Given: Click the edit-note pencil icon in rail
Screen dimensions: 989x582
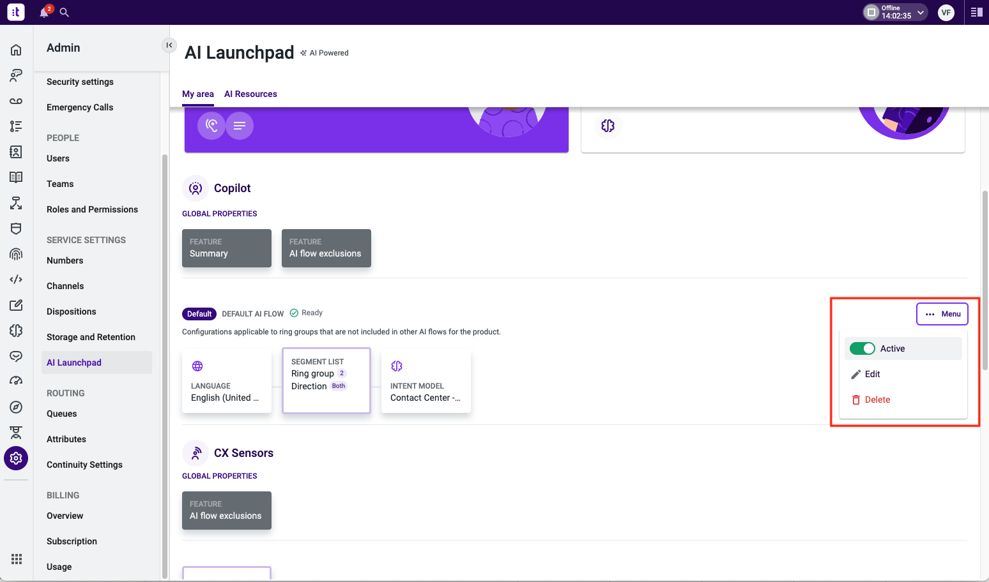Looking at the screenshot, I should [x=16, y=305].
